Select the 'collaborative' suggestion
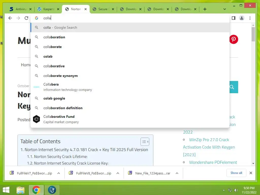Image resolution: width=260 pixels, height=195 pixels. point(130,66)
